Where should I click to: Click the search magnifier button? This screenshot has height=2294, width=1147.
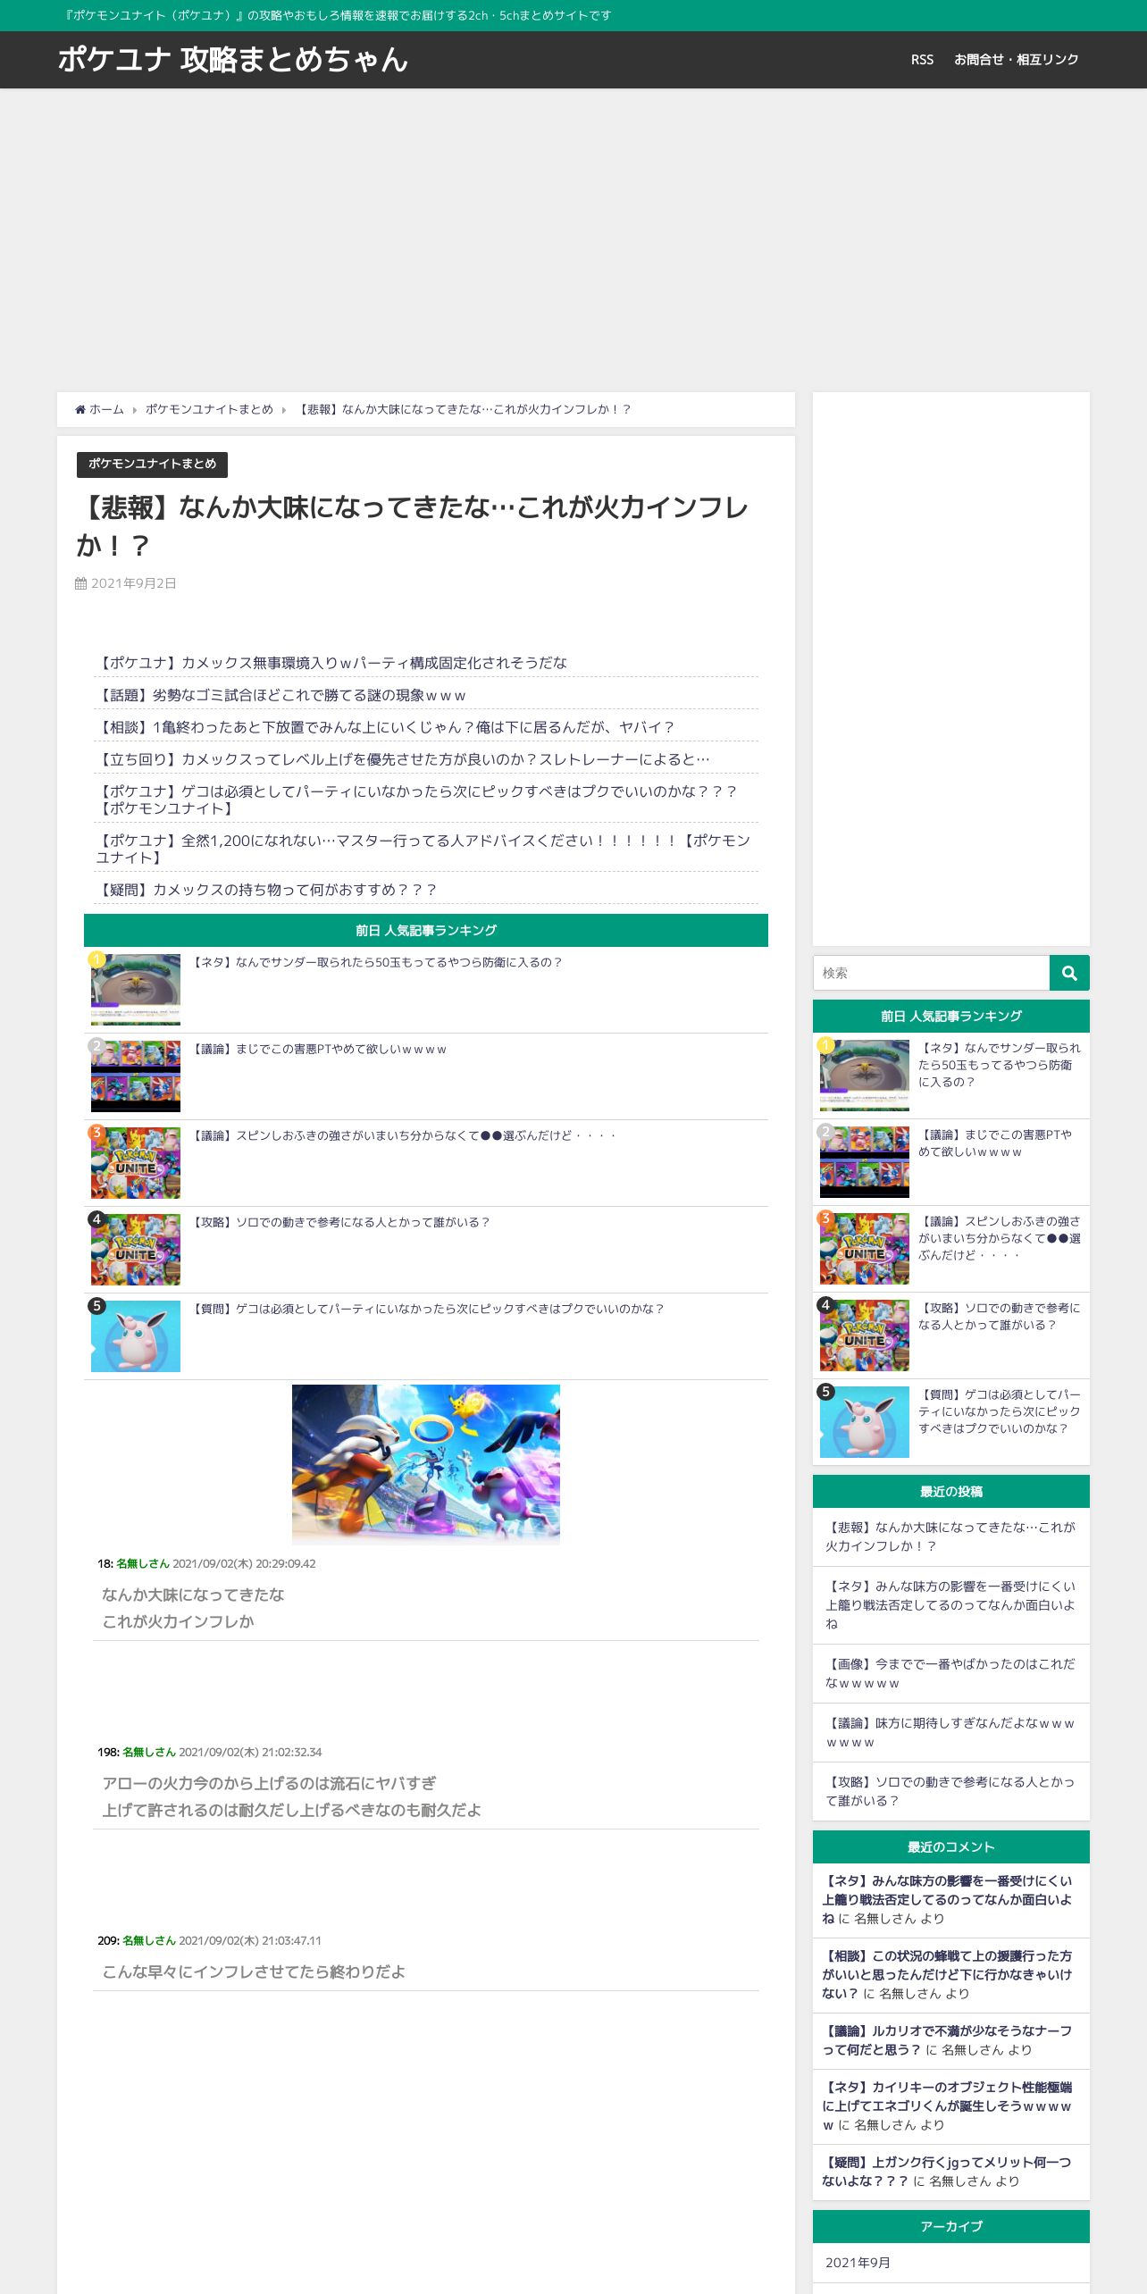tap(1069, 973)
